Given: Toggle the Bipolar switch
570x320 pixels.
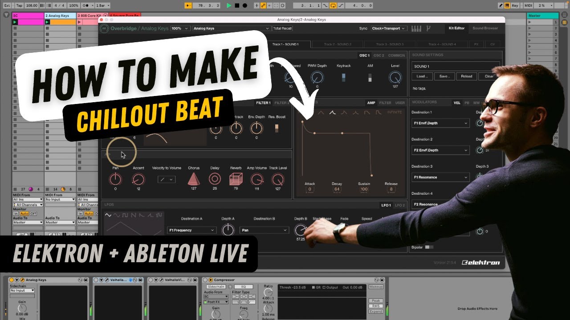Looking at the screenshot, I should click(428, 247).
